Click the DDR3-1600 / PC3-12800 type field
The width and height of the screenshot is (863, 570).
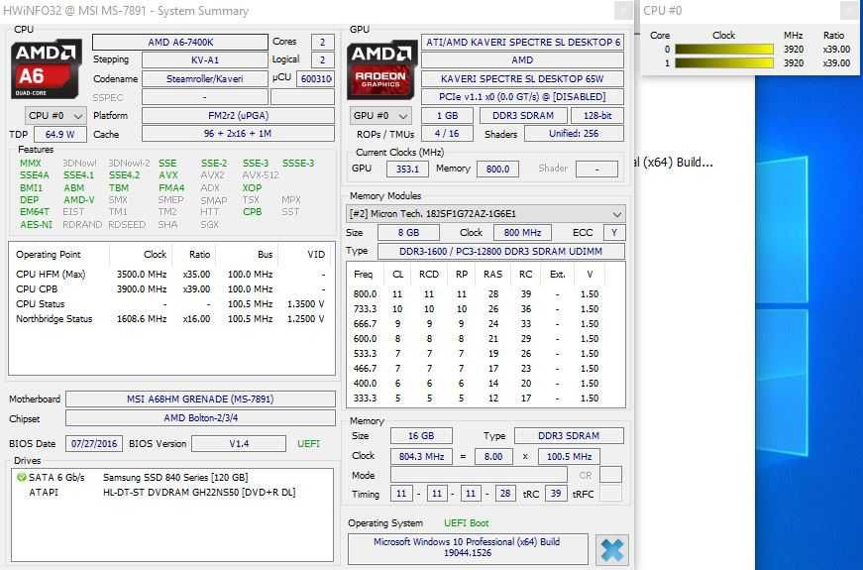pyautogui.click(x=500, y=251)
